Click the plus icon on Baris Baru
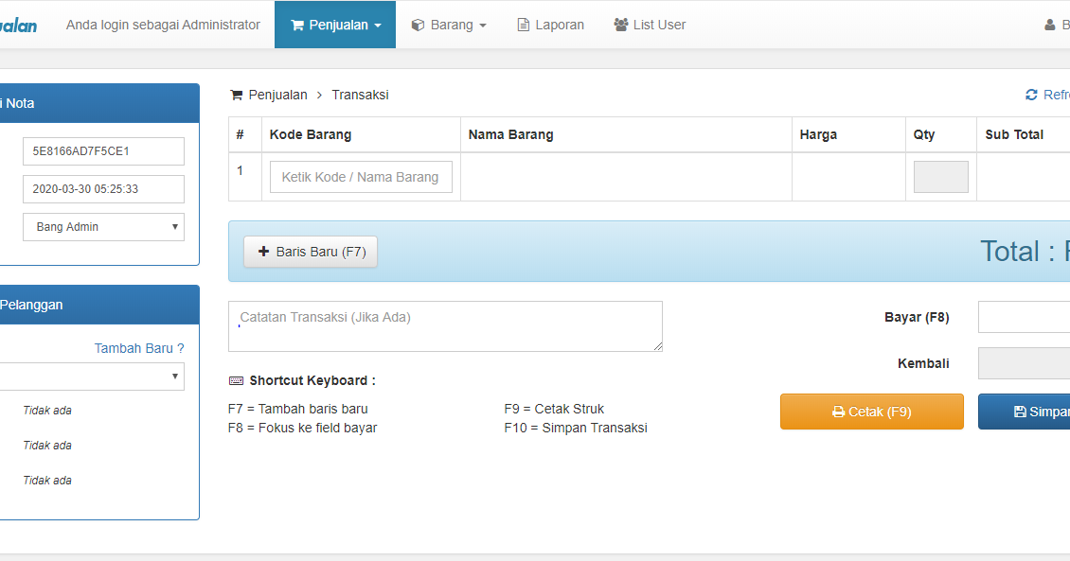This screenshot has height=561, width=1070. pos(265,252)
